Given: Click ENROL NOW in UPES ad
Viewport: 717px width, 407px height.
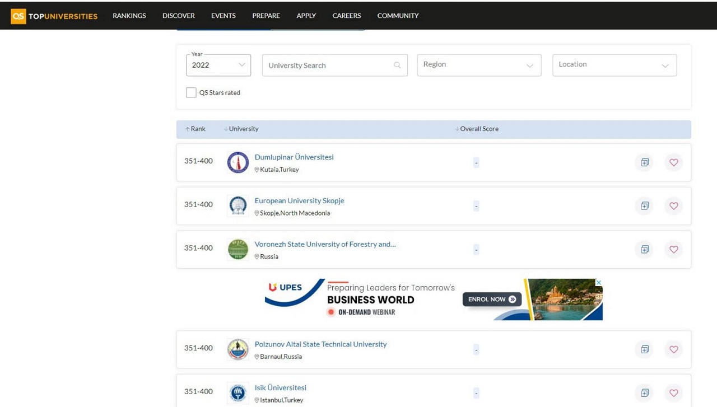Looking at the screenshot, I should coord(492,300).
